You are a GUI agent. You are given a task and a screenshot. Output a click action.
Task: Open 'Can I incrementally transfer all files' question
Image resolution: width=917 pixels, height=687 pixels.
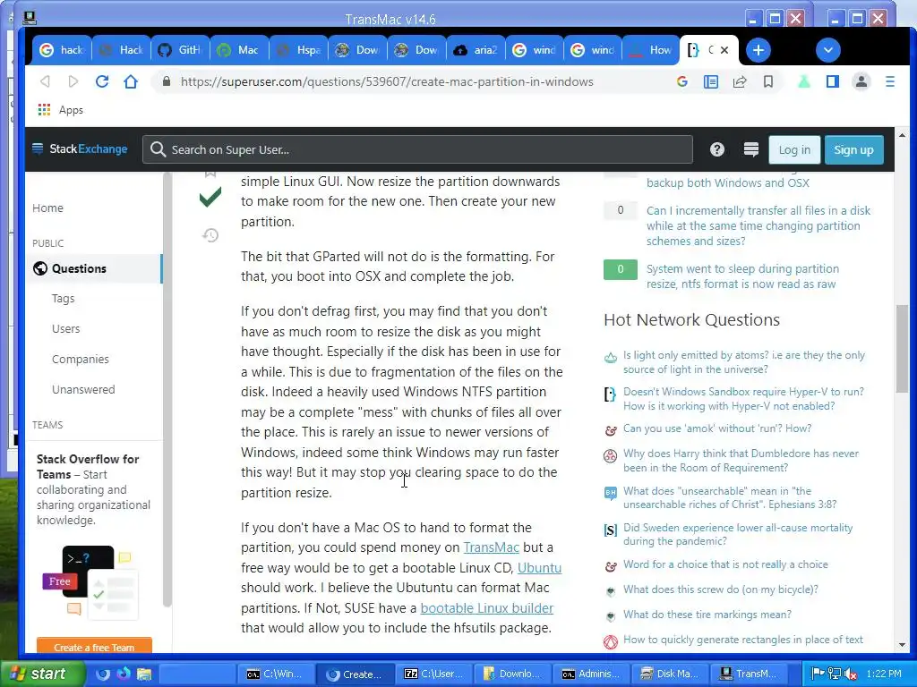[x=758, y=225]
